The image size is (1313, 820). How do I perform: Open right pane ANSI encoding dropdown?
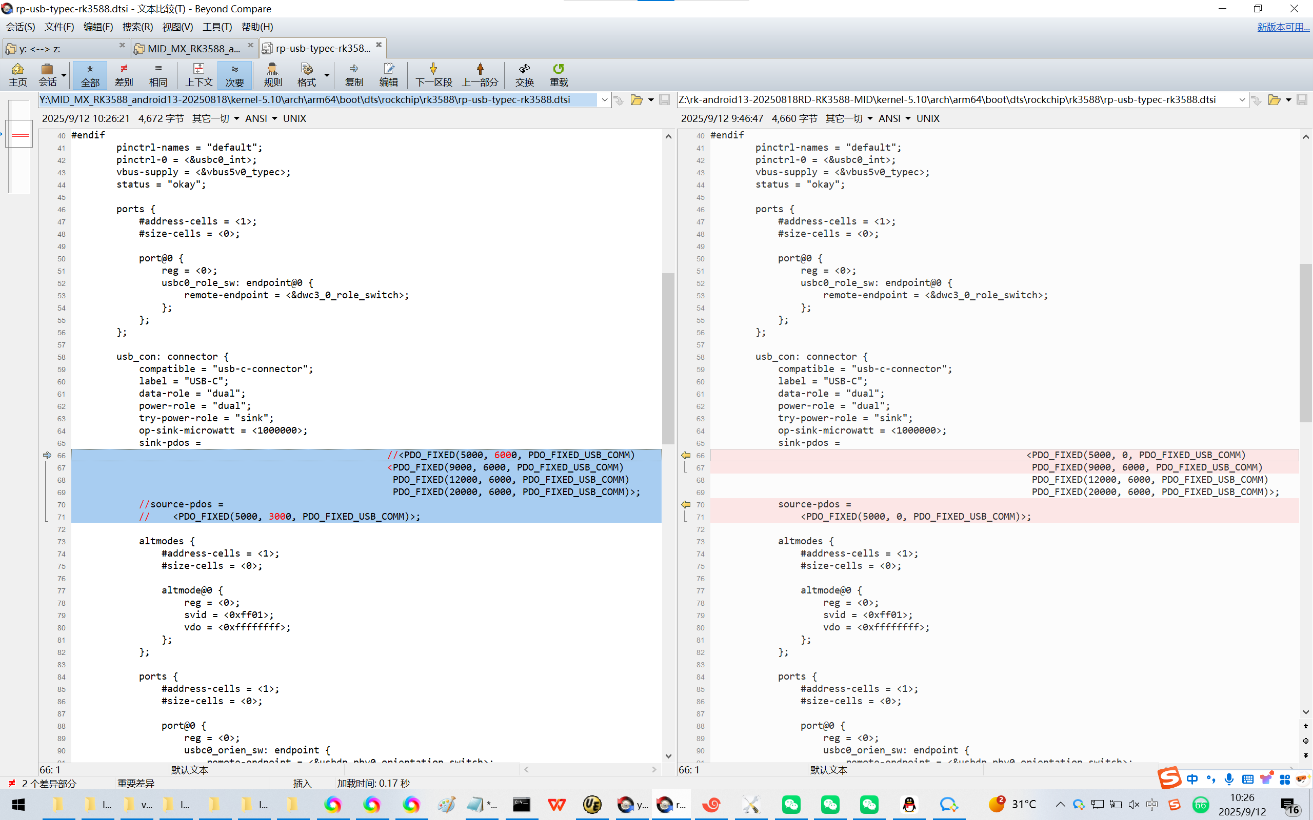point(894,118)
